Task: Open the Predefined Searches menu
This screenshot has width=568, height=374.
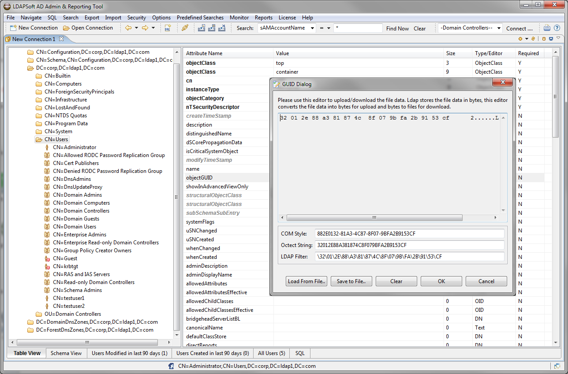Action: click(200, 18)
